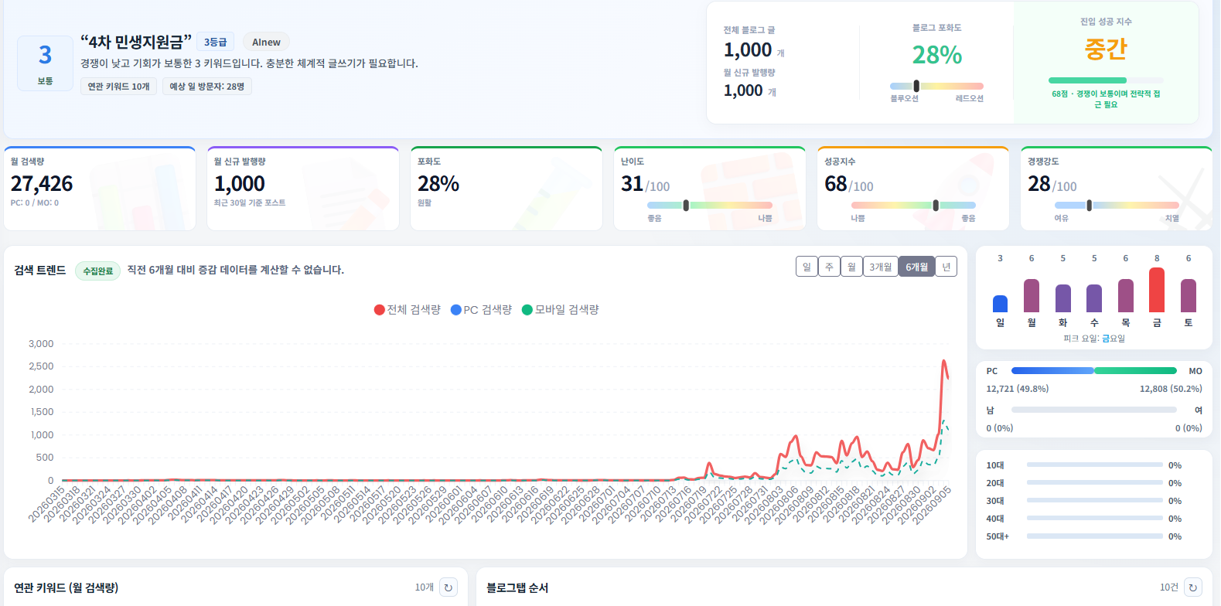The image size is (1221, 606).
Task: Click the 3등급 grade badge
Action: tap(216, 43)
